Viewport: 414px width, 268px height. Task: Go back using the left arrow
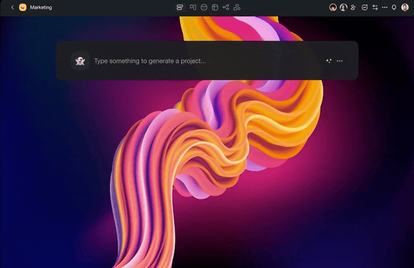click(x=12, y=7)
